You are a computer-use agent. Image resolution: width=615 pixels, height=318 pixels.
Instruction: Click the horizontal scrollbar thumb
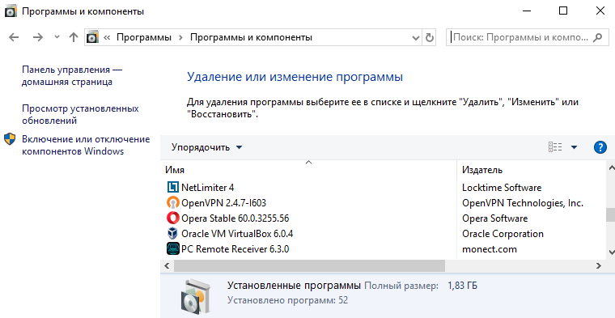click(309, 265)
